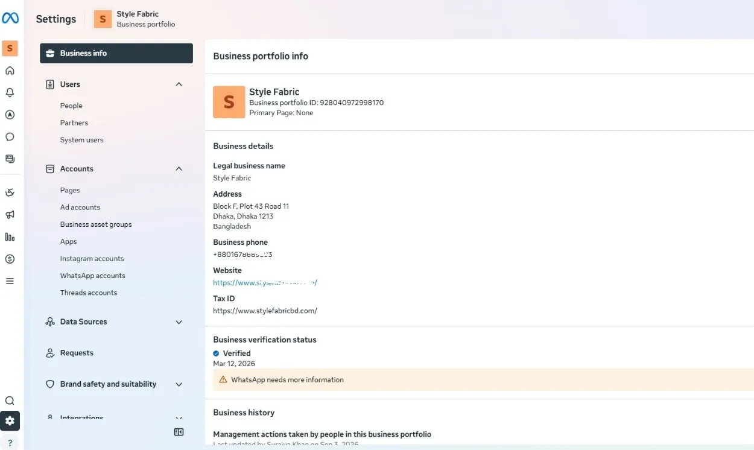Open Threads accounts
Image resolution: width=754 pixels, height=450 pixels.
[89, 293]
